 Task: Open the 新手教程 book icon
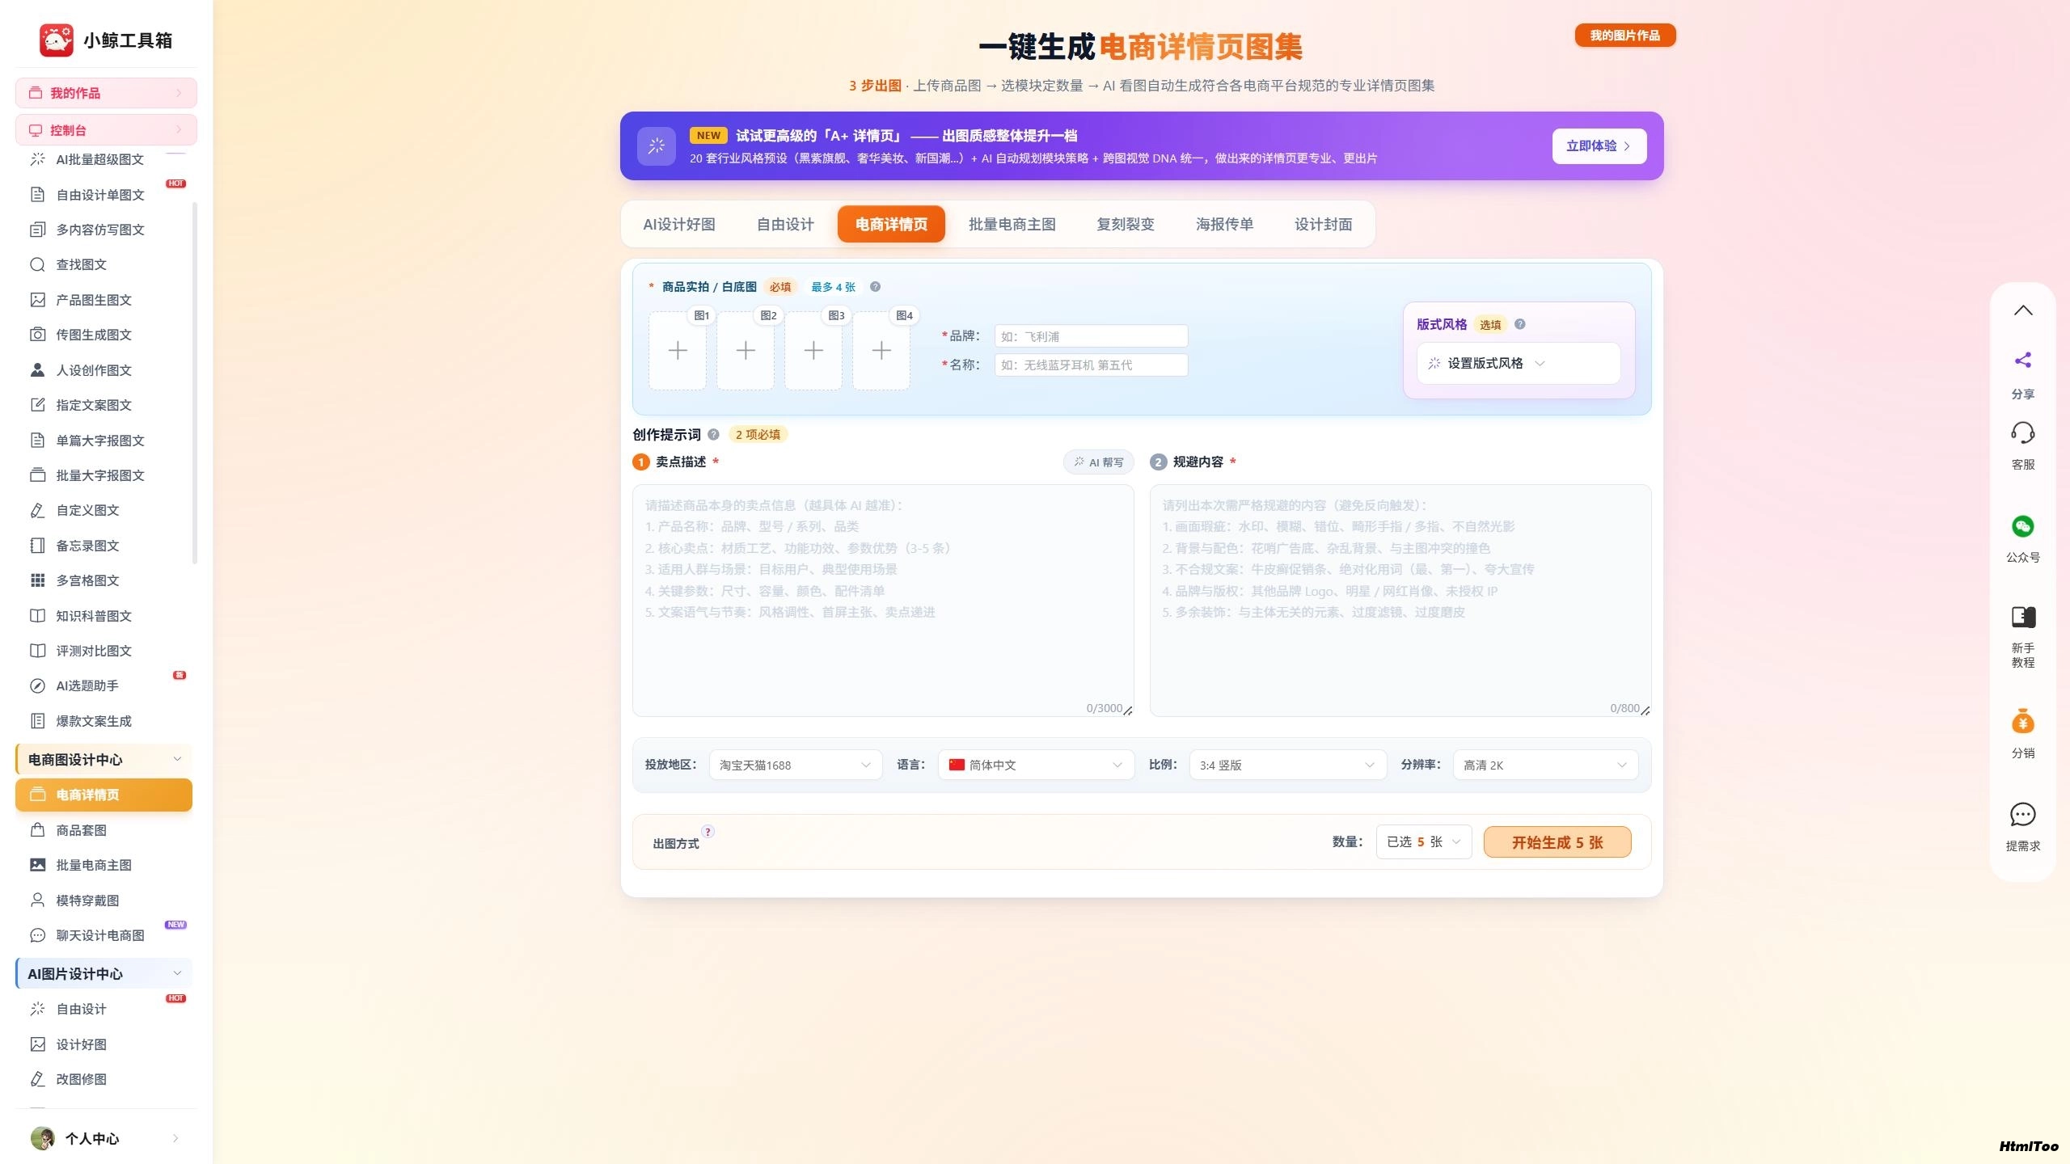[2023, 618]
